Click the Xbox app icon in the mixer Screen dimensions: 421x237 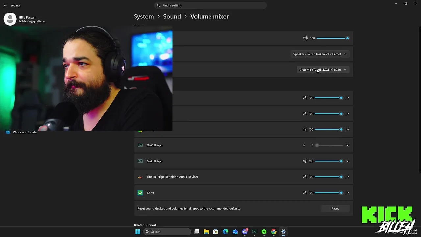[140, 193]
